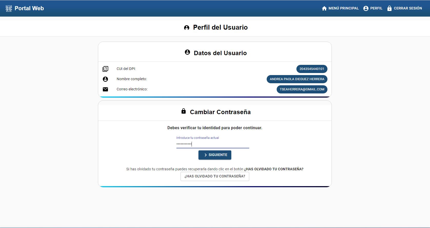Click the user icon beside Datos del Usuario
The width and height of the screenshot is (430, 228).
[187, 52]
